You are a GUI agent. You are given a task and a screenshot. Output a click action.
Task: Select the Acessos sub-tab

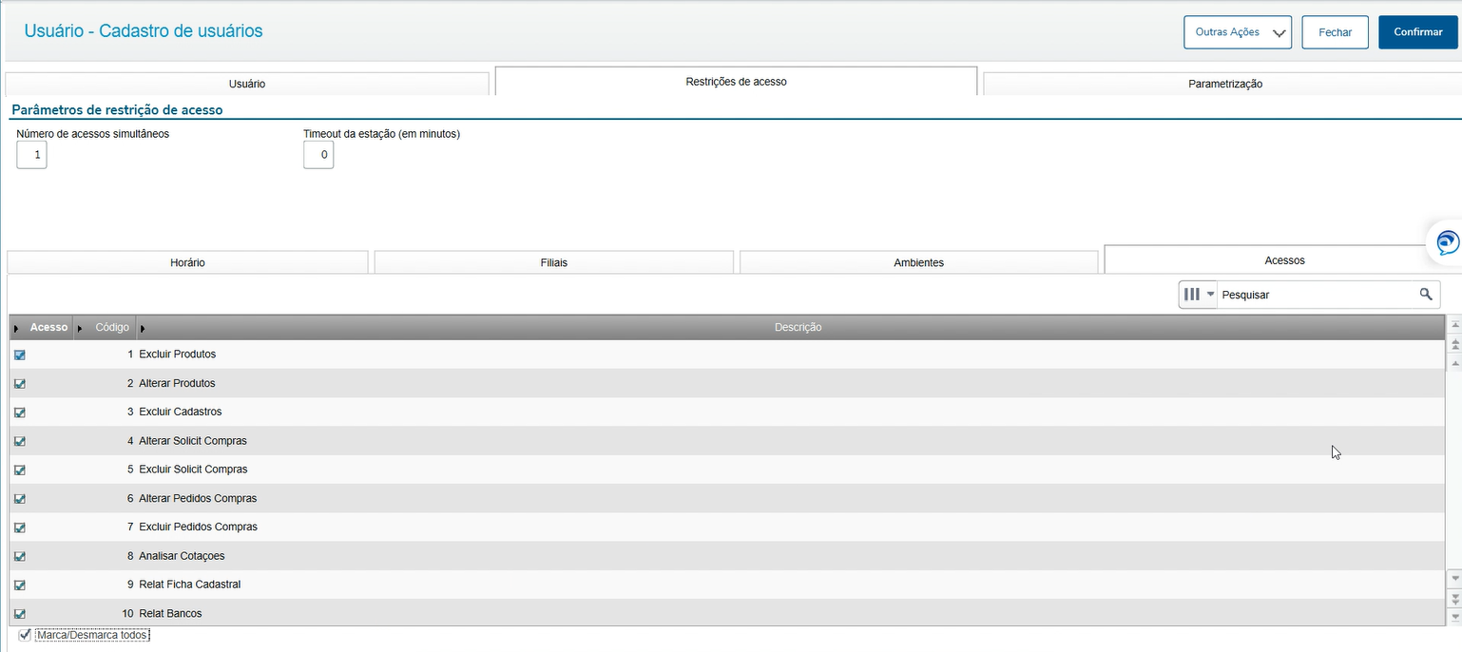1284,259
